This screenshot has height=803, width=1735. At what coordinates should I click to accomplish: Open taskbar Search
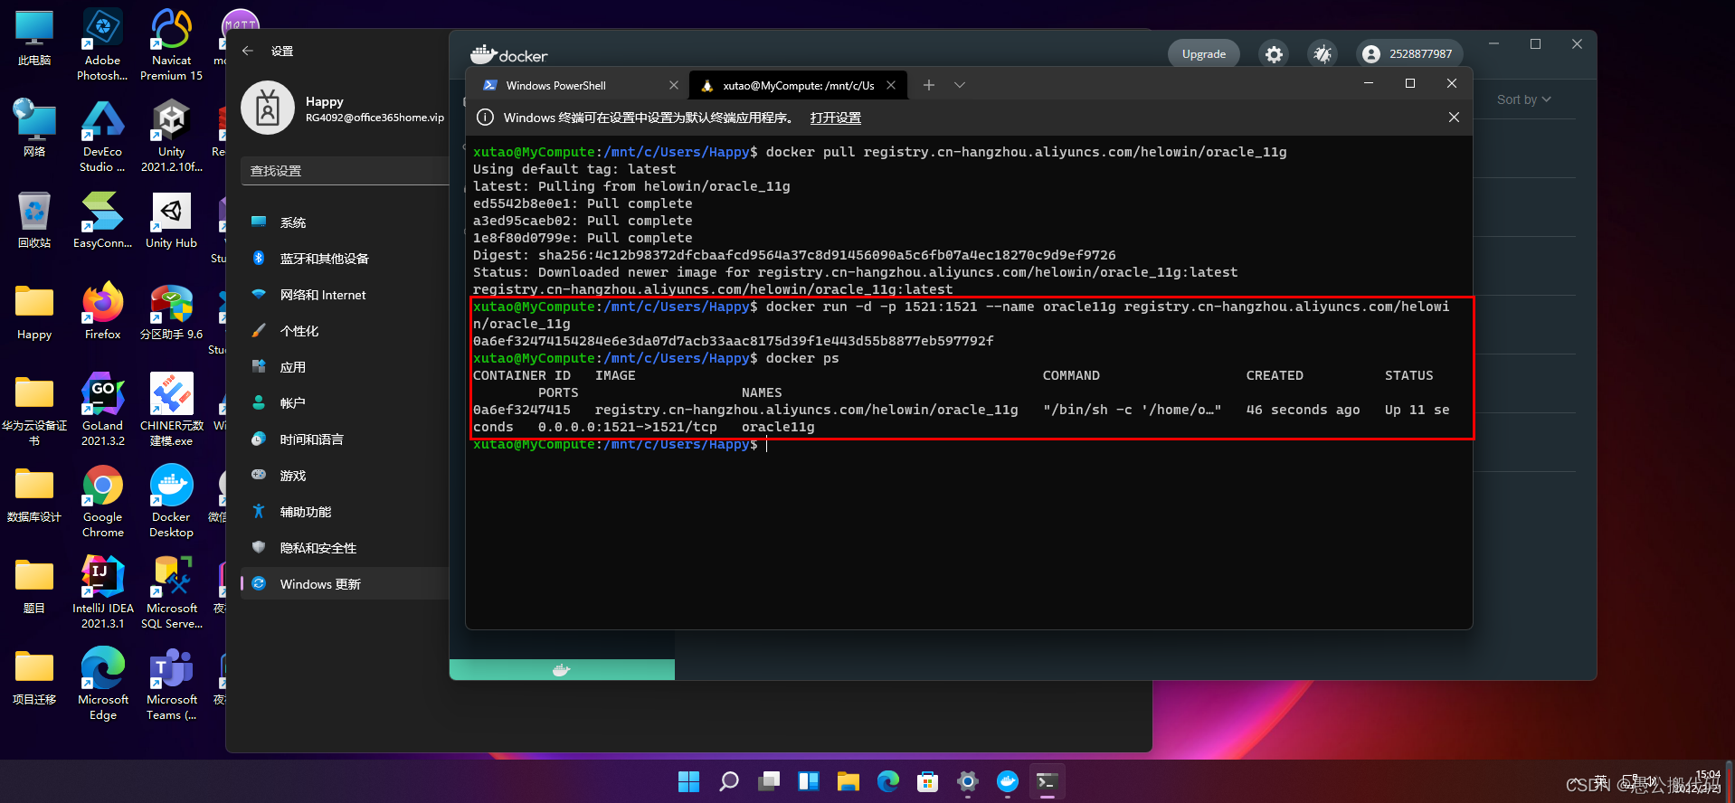click(728, 781)
